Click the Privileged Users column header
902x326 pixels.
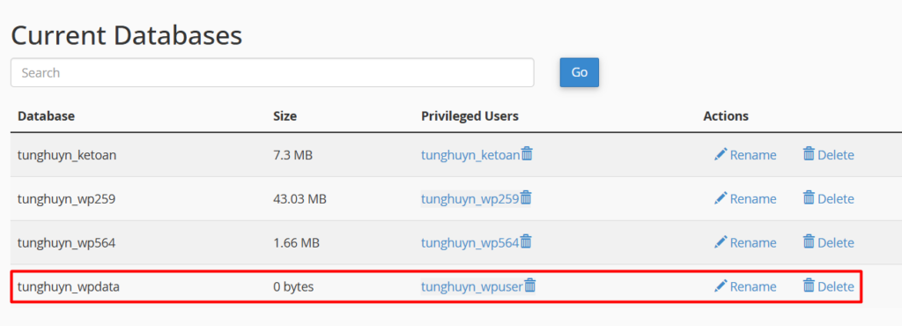tap(469, 116)
